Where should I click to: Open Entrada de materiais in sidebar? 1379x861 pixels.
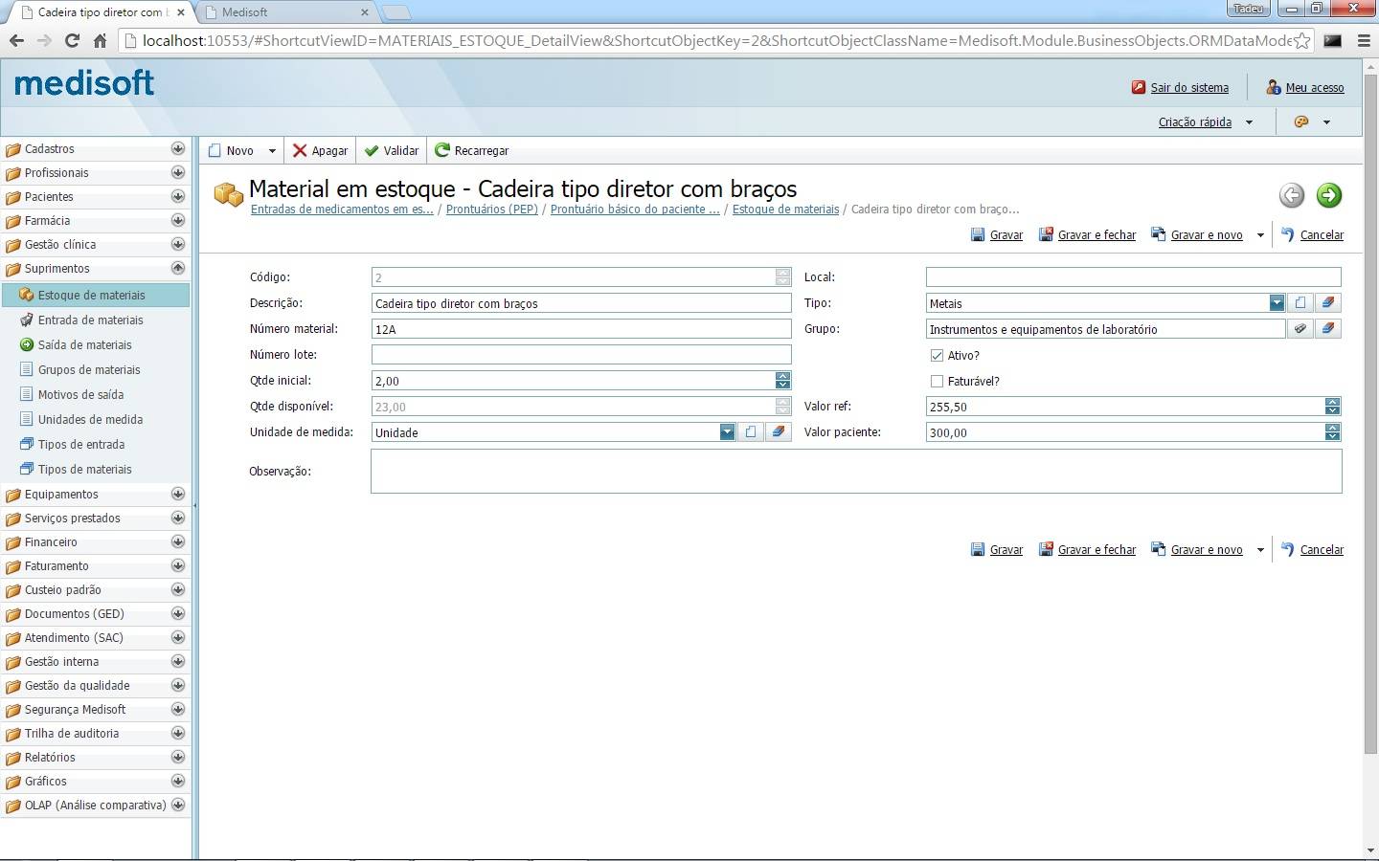(90, 320)
